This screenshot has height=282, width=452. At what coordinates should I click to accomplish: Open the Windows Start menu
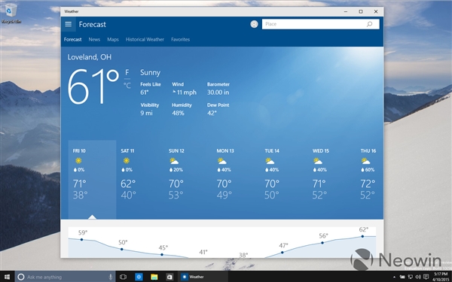pyautogui.click(x=7, y=277)
